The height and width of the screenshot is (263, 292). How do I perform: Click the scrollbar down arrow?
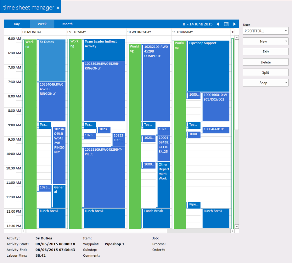[237, 226]
